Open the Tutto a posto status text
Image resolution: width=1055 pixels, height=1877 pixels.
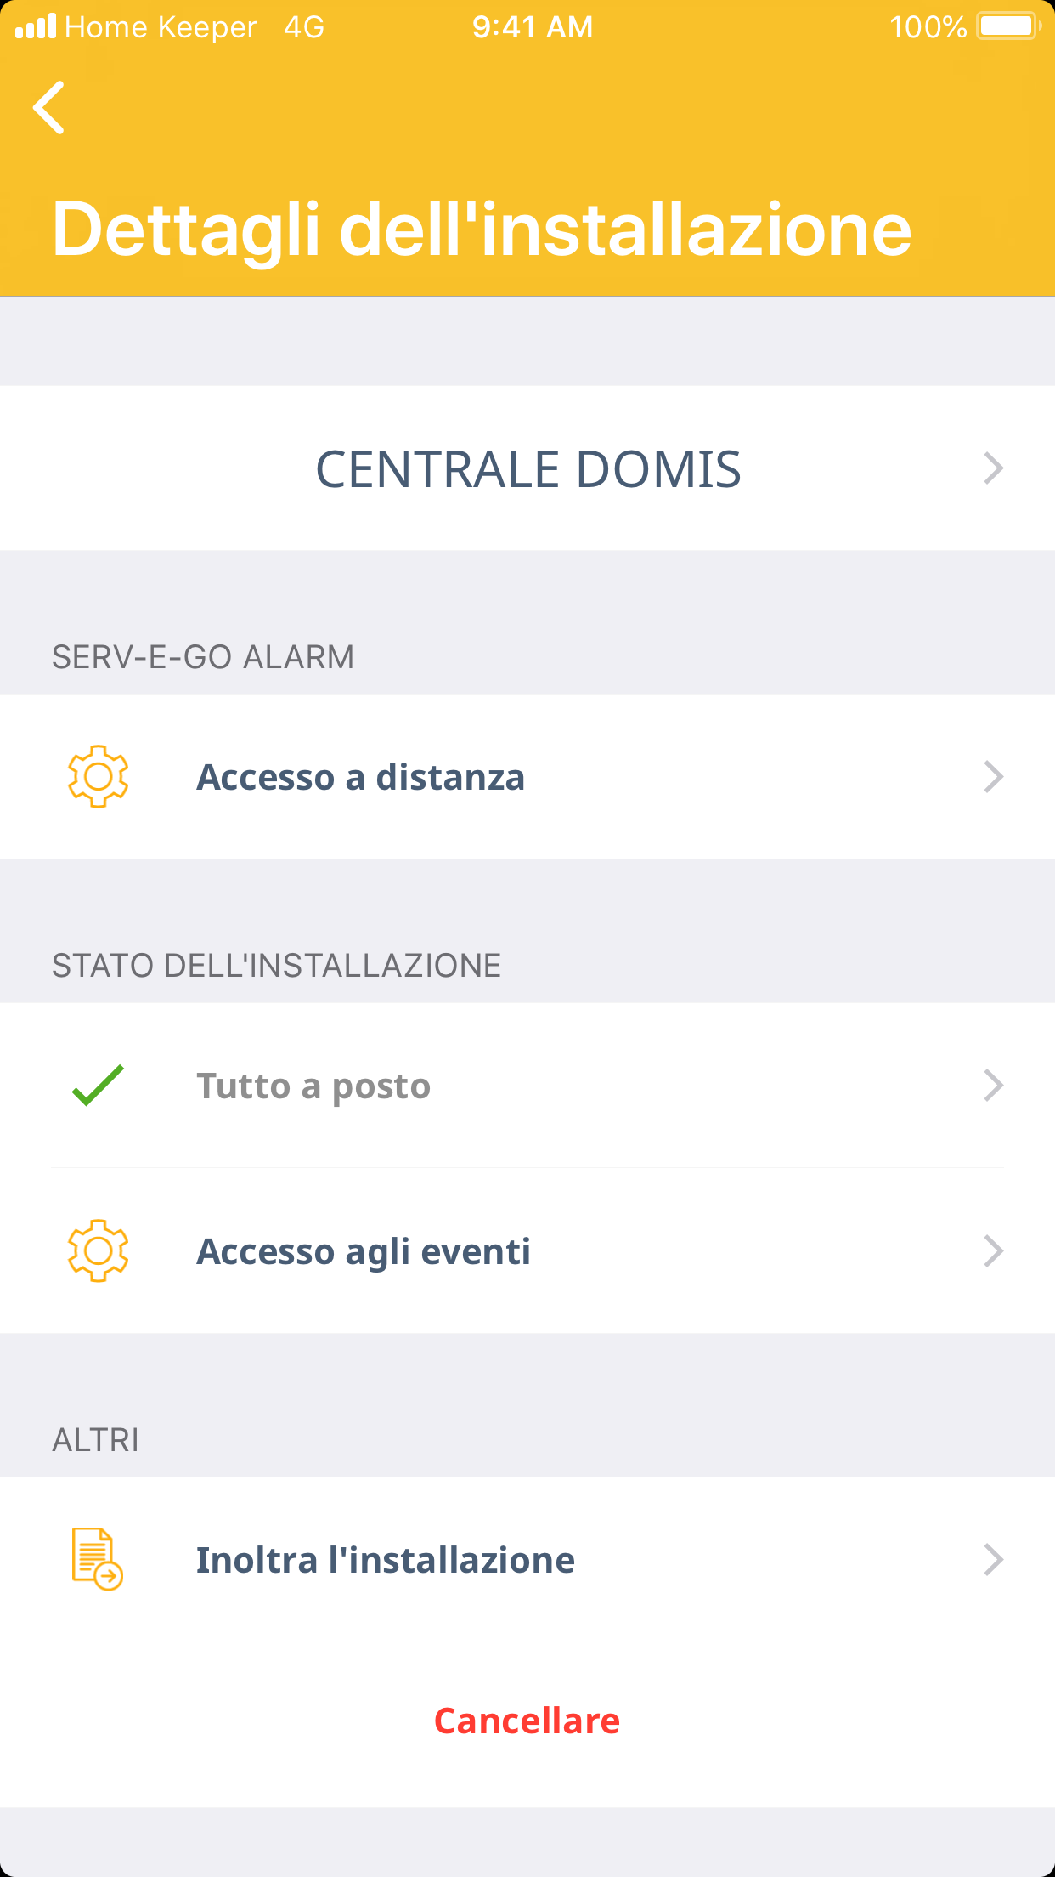(x=313, y=1086)
